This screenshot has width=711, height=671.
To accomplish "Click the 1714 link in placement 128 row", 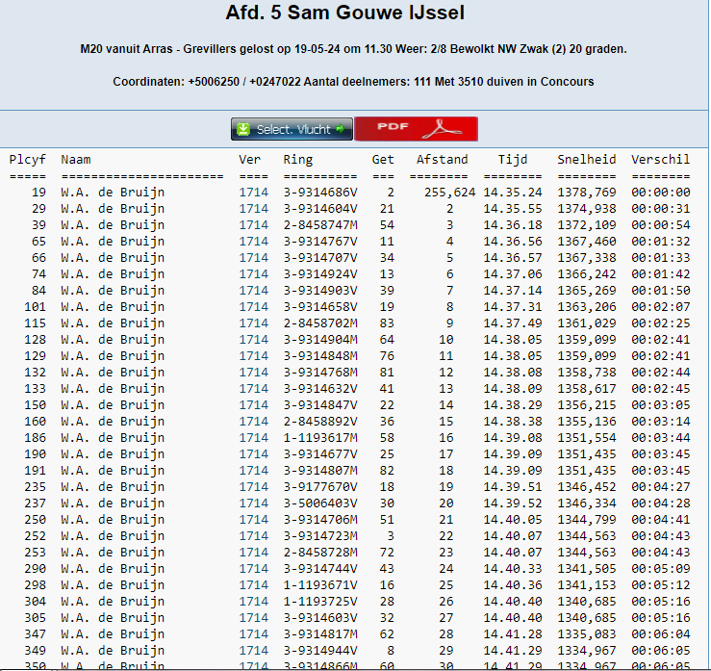I will [253, 339].
